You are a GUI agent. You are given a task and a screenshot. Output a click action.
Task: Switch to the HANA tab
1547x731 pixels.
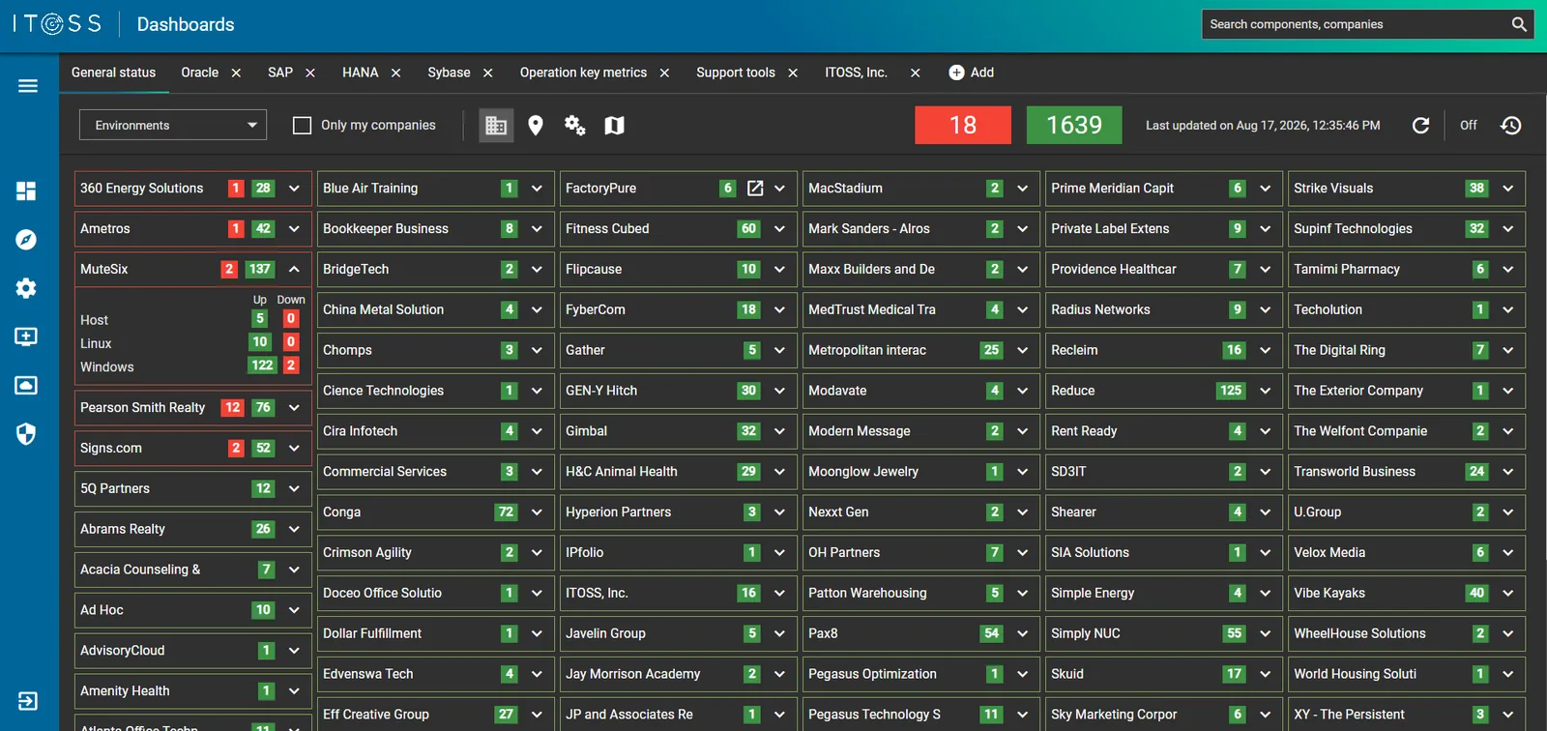(360, 73)
